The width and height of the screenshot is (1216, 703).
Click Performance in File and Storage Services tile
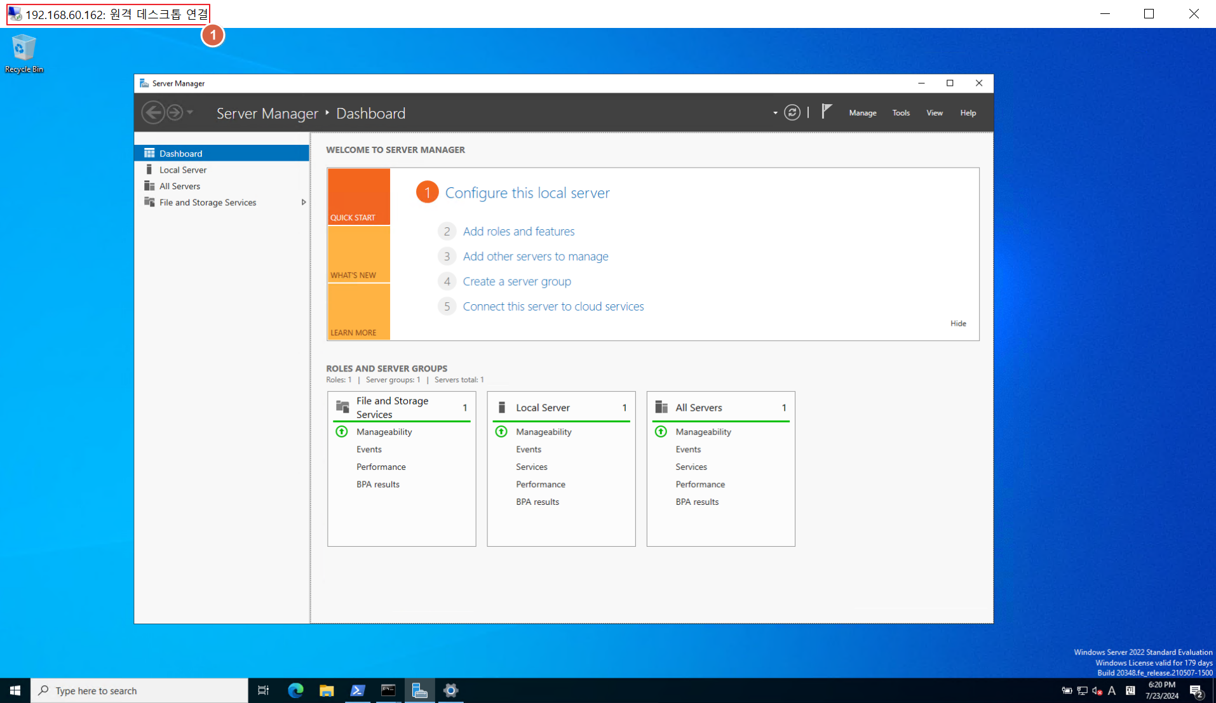click(381, 467)
